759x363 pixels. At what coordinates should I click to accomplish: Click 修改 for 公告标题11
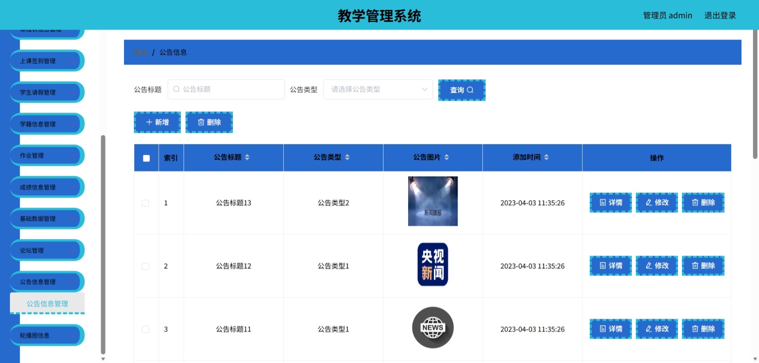pos(657,329)
